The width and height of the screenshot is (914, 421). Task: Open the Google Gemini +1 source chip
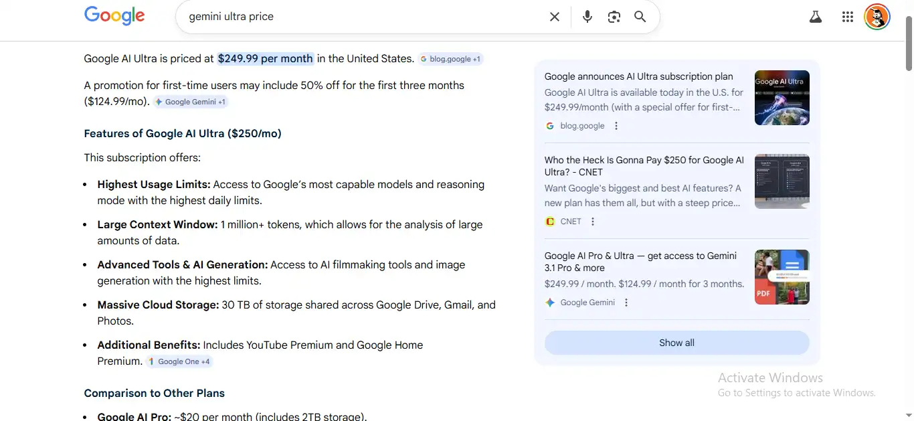point(191,102)
